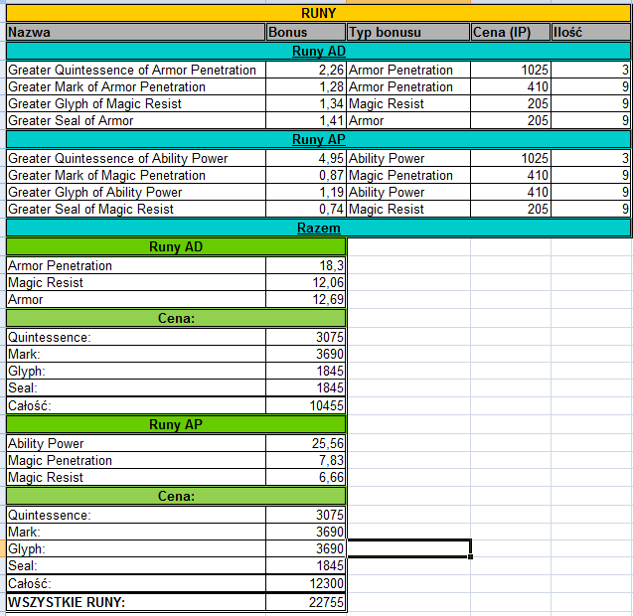The height and width of the screenshot is (616, 633).
Task: Grab the fill handle of the selected cell
Action: click(470, 556)
